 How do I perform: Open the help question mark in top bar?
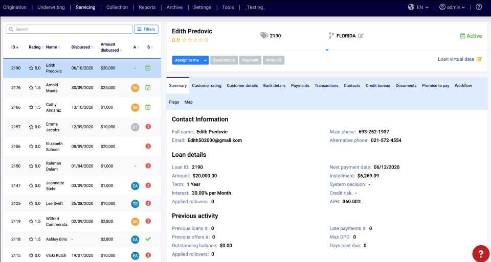(479, 7)
